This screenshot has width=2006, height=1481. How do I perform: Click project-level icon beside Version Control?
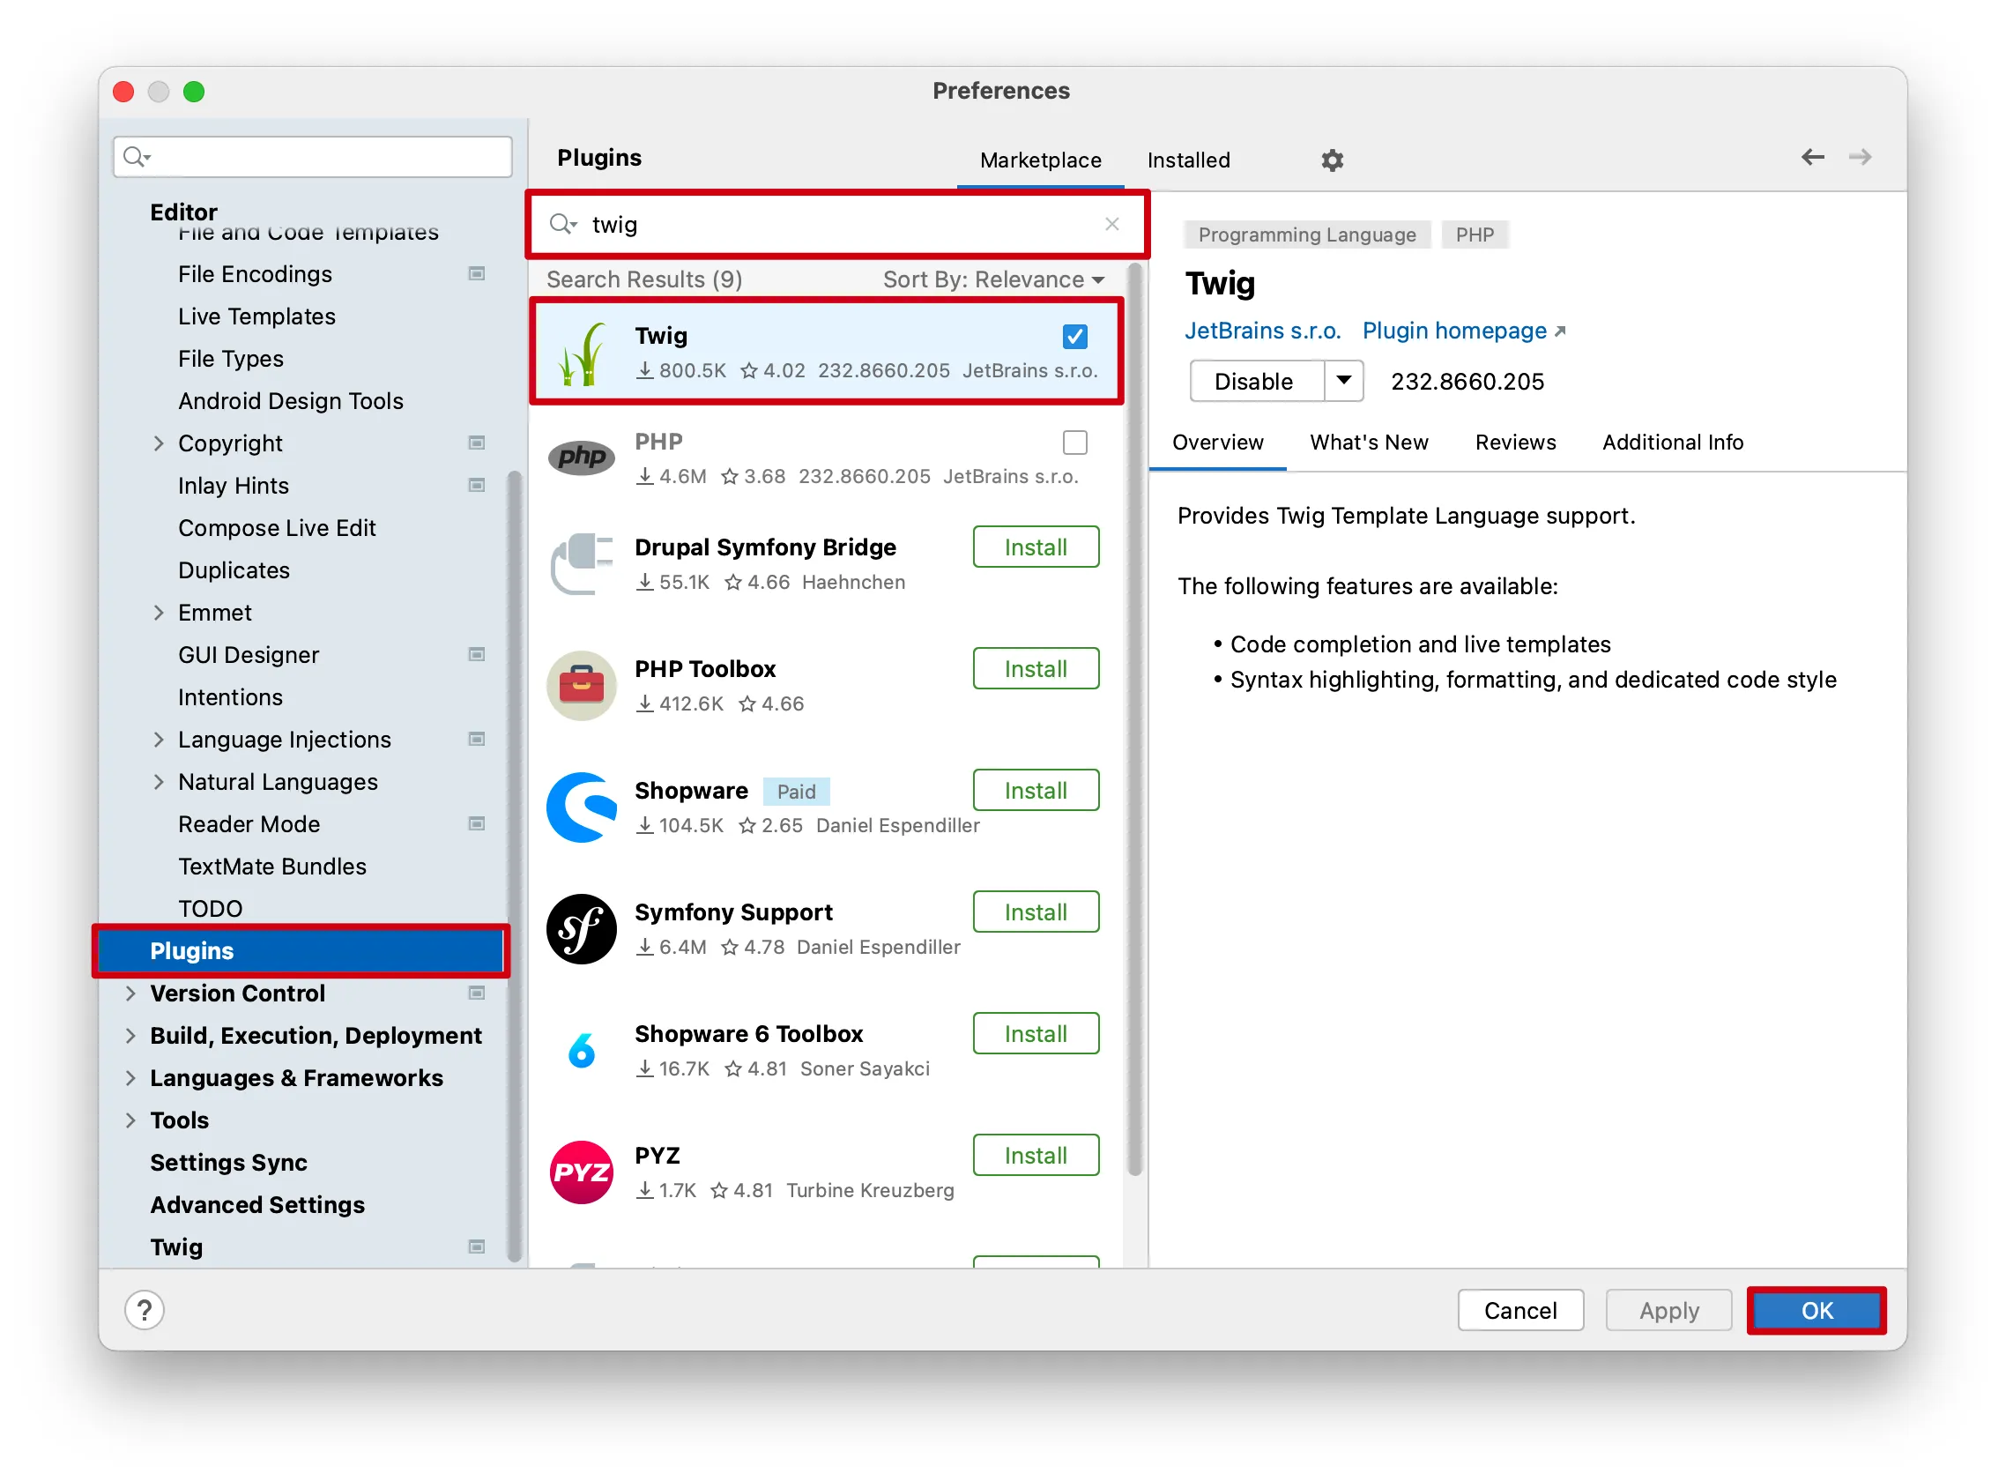click(x=477, y=993)
